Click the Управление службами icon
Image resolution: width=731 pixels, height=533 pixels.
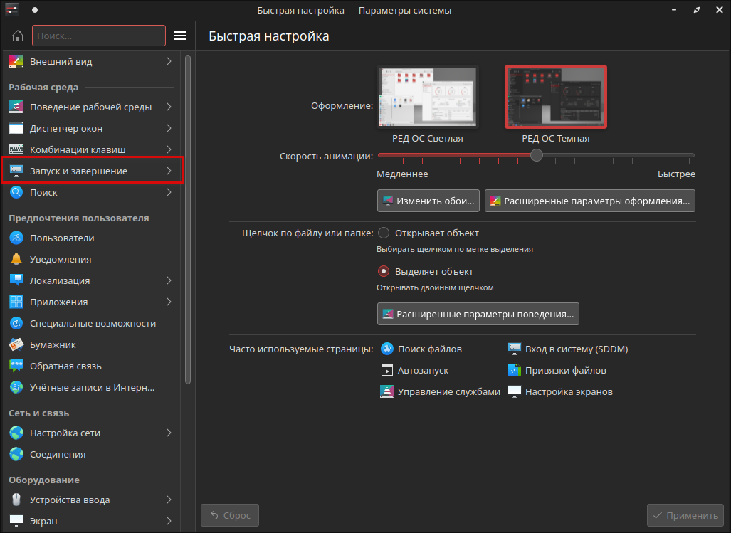click(x=387, y=392)
